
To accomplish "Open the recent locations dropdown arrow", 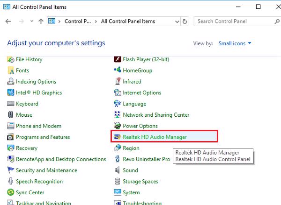I will click(32, 21).
